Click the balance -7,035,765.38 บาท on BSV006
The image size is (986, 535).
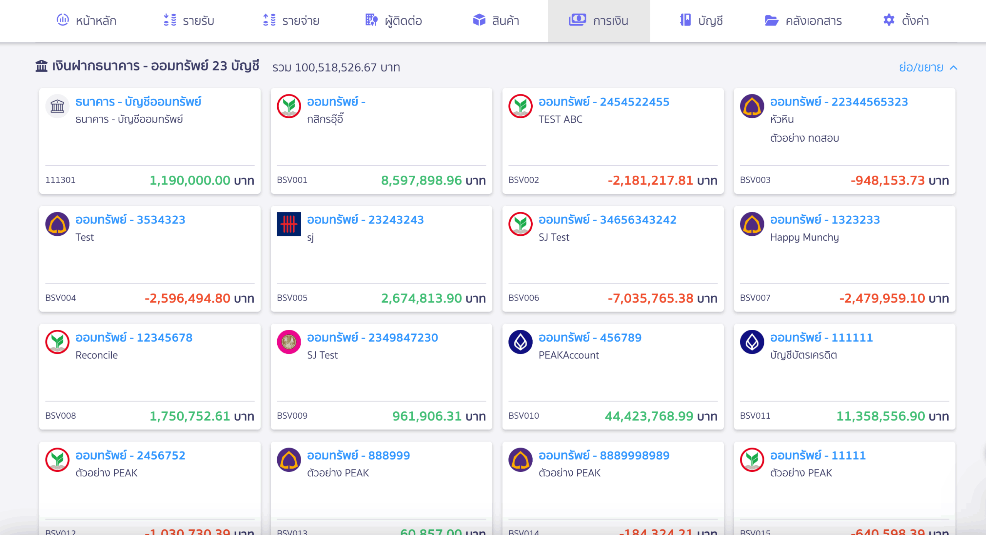(662, 298)
